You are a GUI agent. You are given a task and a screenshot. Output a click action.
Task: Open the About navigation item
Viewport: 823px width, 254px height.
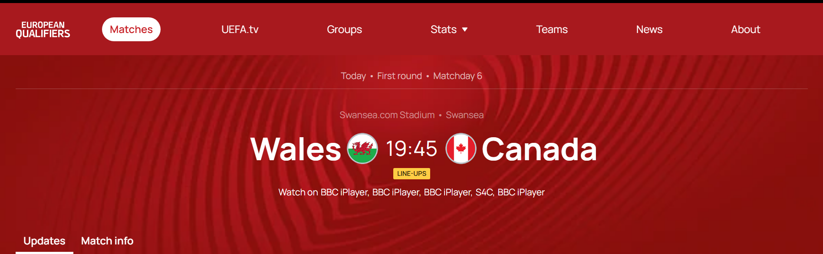point(745,30)
